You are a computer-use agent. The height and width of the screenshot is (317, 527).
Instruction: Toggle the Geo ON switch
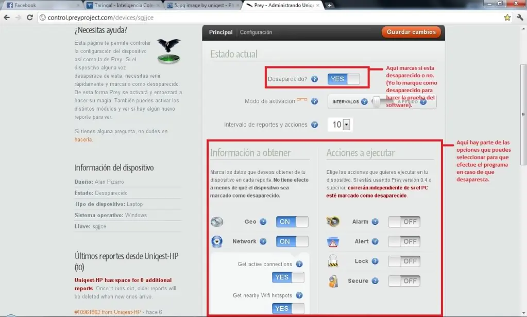click(292, 222)
